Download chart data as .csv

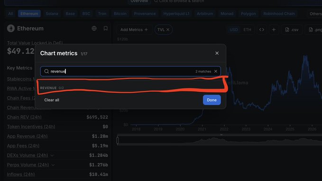(x=292, y=30)
